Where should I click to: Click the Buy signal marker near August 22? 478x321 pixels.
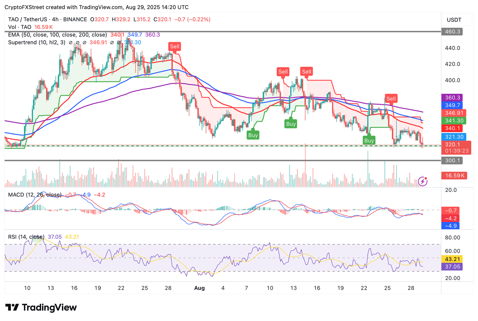click(369, 141)
